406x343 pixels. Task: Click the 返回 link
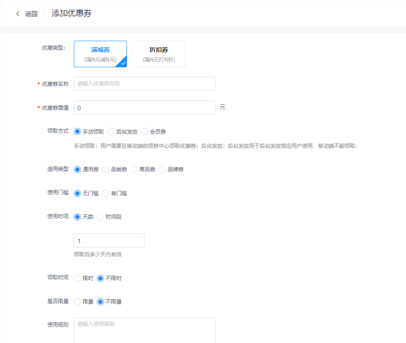pos(31,14)
